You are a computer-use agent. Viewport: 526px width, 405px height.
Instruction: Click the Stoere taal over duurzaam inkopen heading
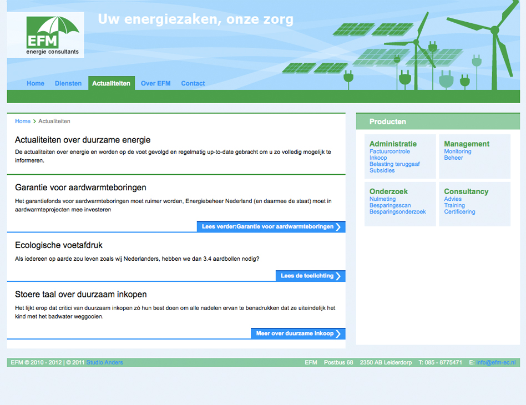point(81,294)
